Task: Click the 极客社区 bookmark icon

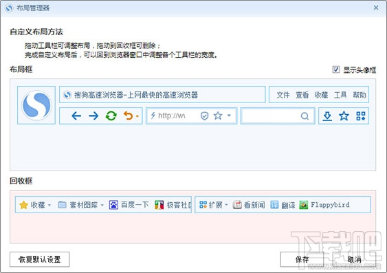Action: coord(159,205)
